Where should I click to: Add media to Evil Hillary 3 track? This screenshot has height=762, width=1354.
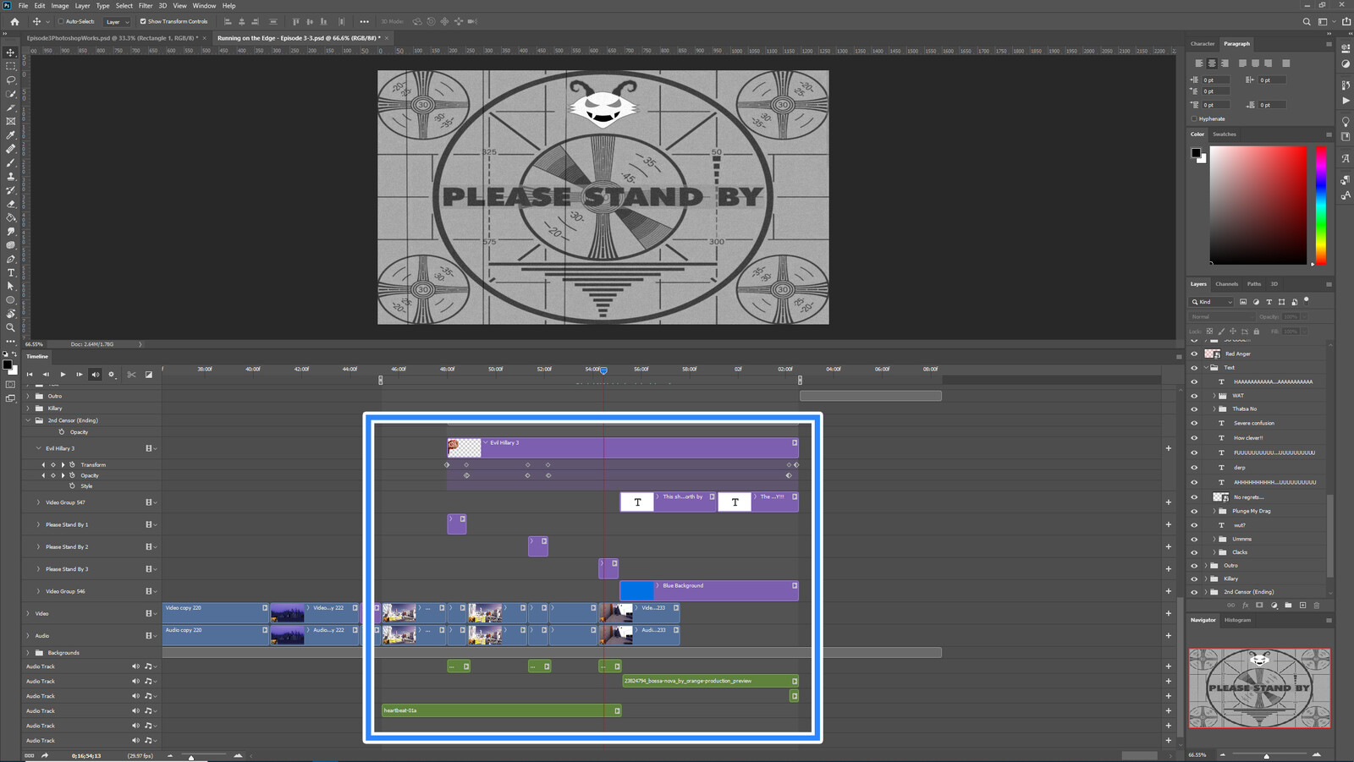[1168, 448]
